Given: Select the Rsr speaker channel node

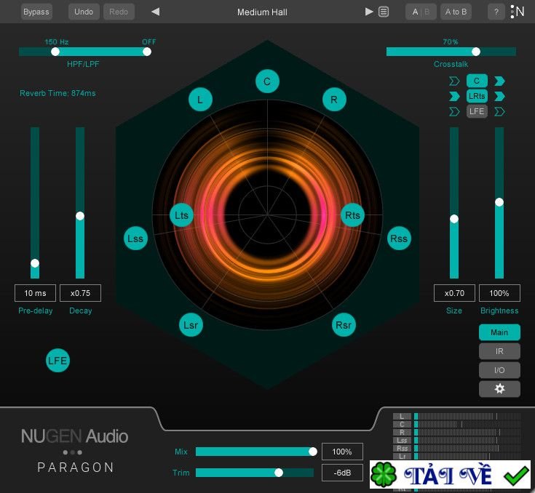Looking at the screenshot, I should 344,325.
